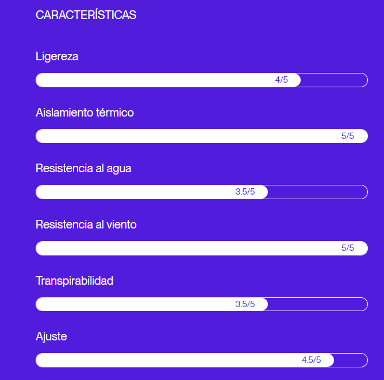This screenshot has width=384, height=380.
Task: Click the 4.5/5 rating value for Ajuste
Action: 311,360
